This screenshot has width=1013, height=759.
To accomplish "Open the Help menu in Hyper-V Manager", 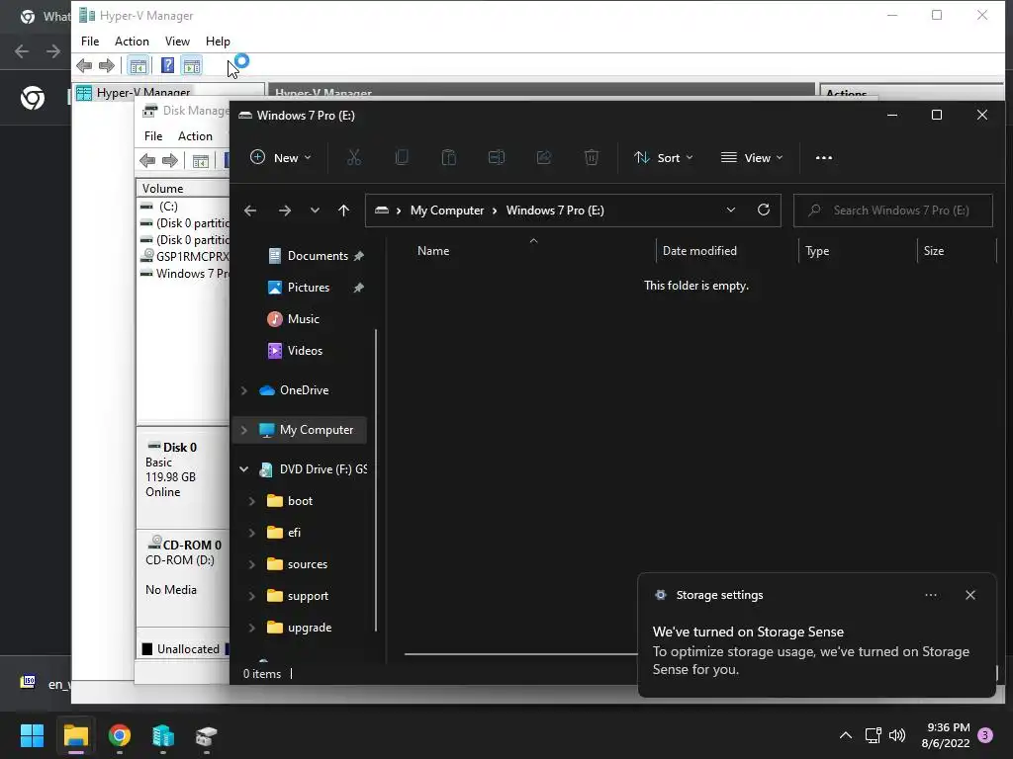I will click(x=218, y=42).
